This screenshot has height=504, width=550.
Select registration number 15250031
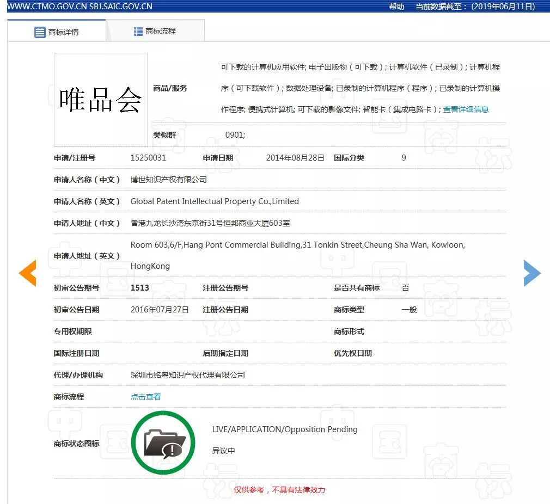(148, 158)
